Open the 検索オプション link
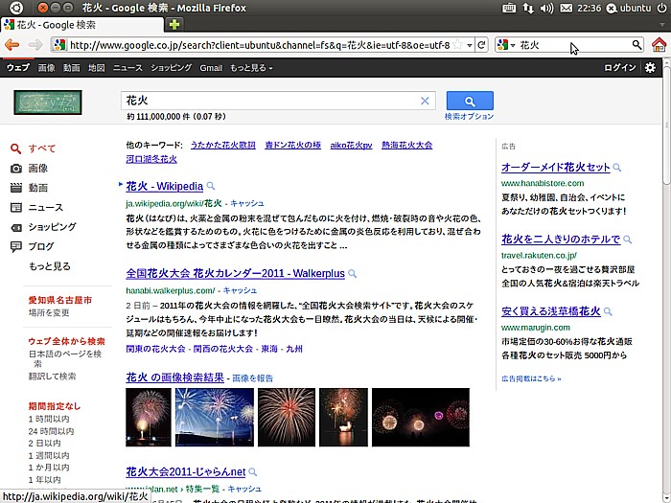Image resolution: width=671 pixels, height=503 pixels. click(469, 116)
